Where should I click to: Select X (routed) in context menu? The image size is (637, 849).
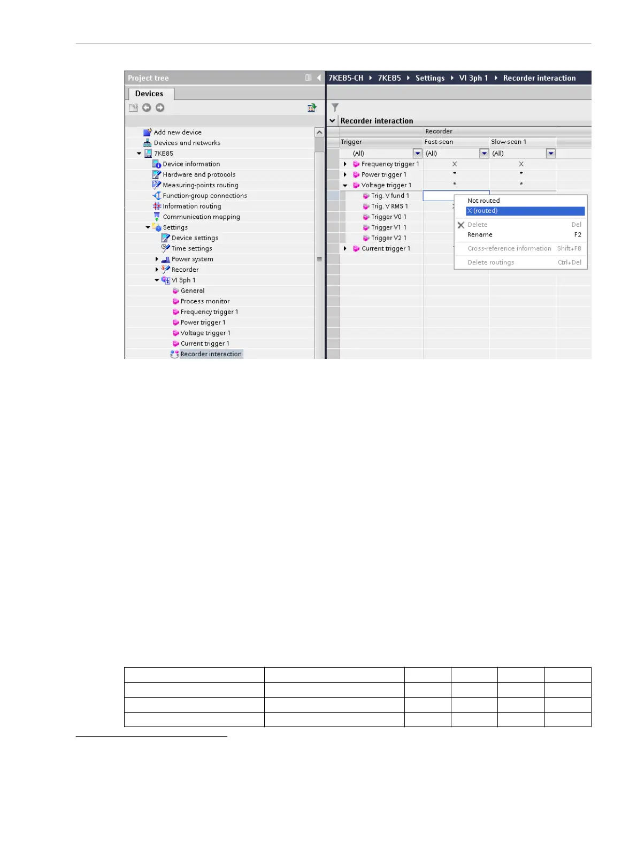click(525, 211)
